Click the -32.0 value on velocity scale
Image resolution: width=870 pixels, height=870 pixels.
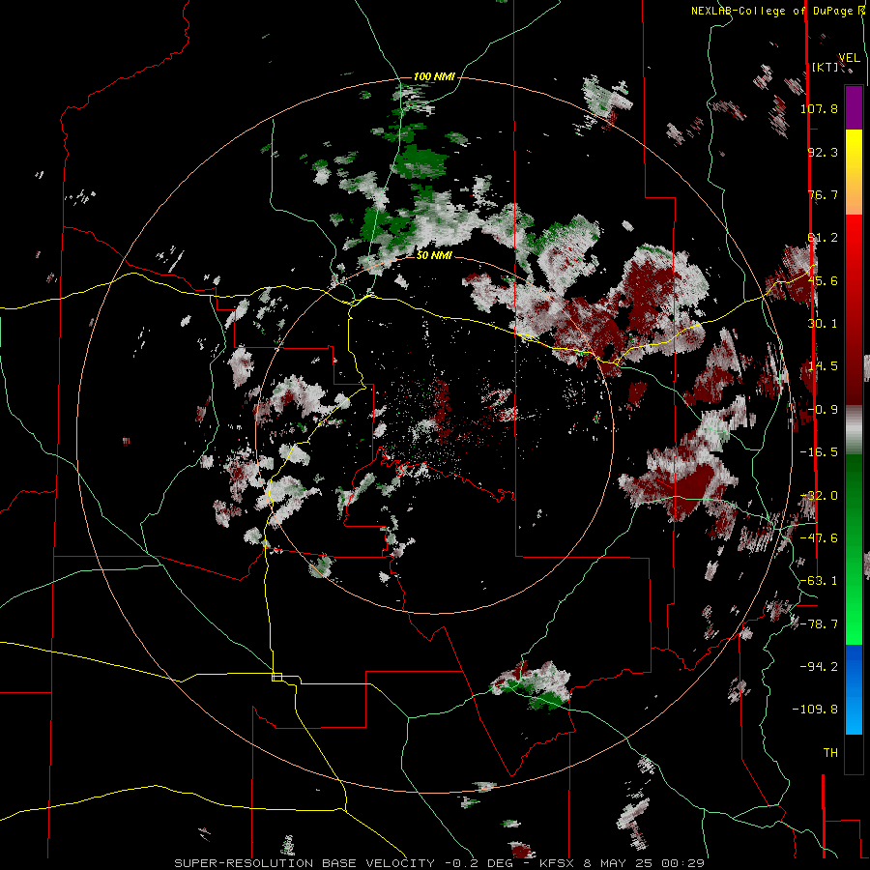click(819, 496)
